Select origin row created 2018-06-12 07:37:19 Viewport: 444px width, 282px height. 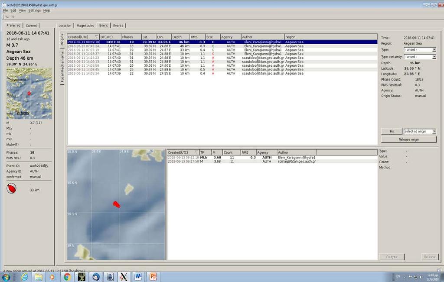pos(222,50)
